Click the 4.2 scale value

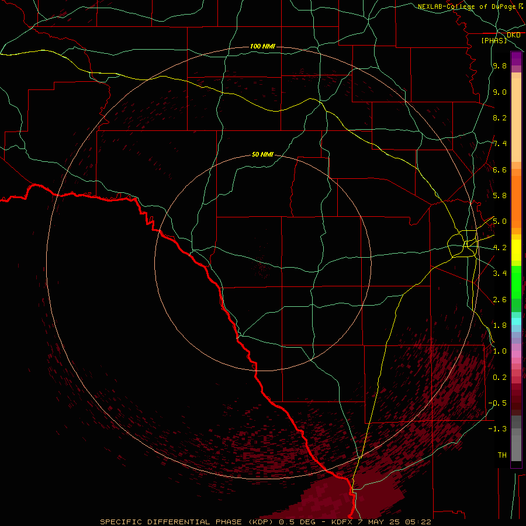pyautogui.click(x=500, y=248)
